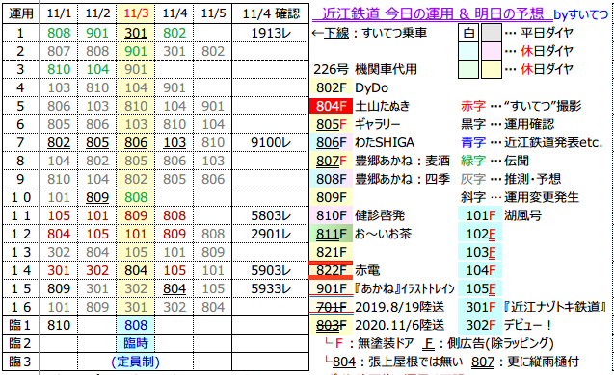Click the 101F 湖風号 legend cell
Viewport: 614px width, 375px height.
tap(480, 215)
